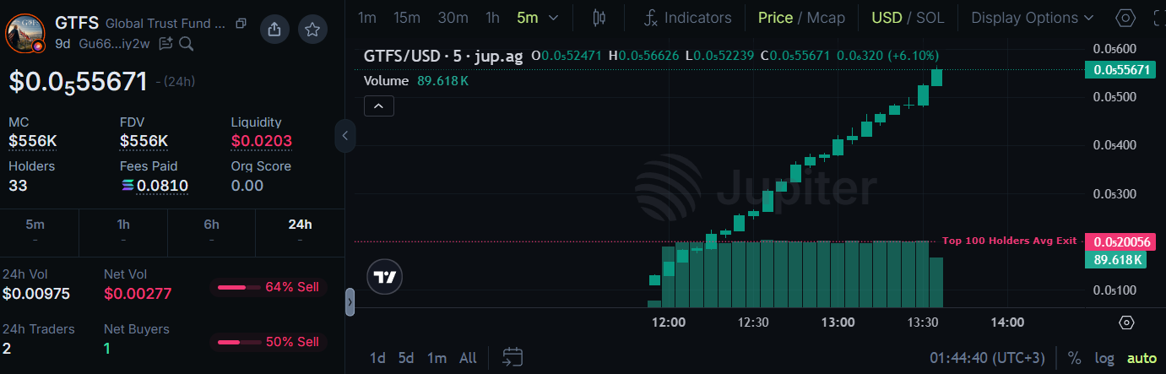Viewport: 1166px width, 374px height.
Task: Expand the lower side panel chevron handle
Action: click(350, 302)
